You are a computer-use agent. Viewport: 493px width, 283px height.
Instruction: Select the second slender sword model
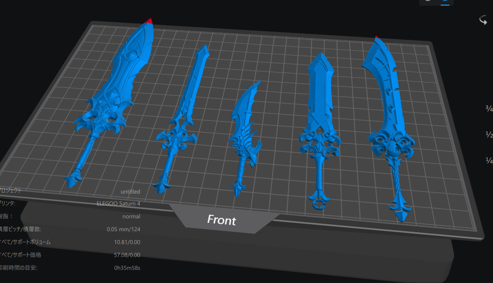pyautogui.click(x=183, y=118)
